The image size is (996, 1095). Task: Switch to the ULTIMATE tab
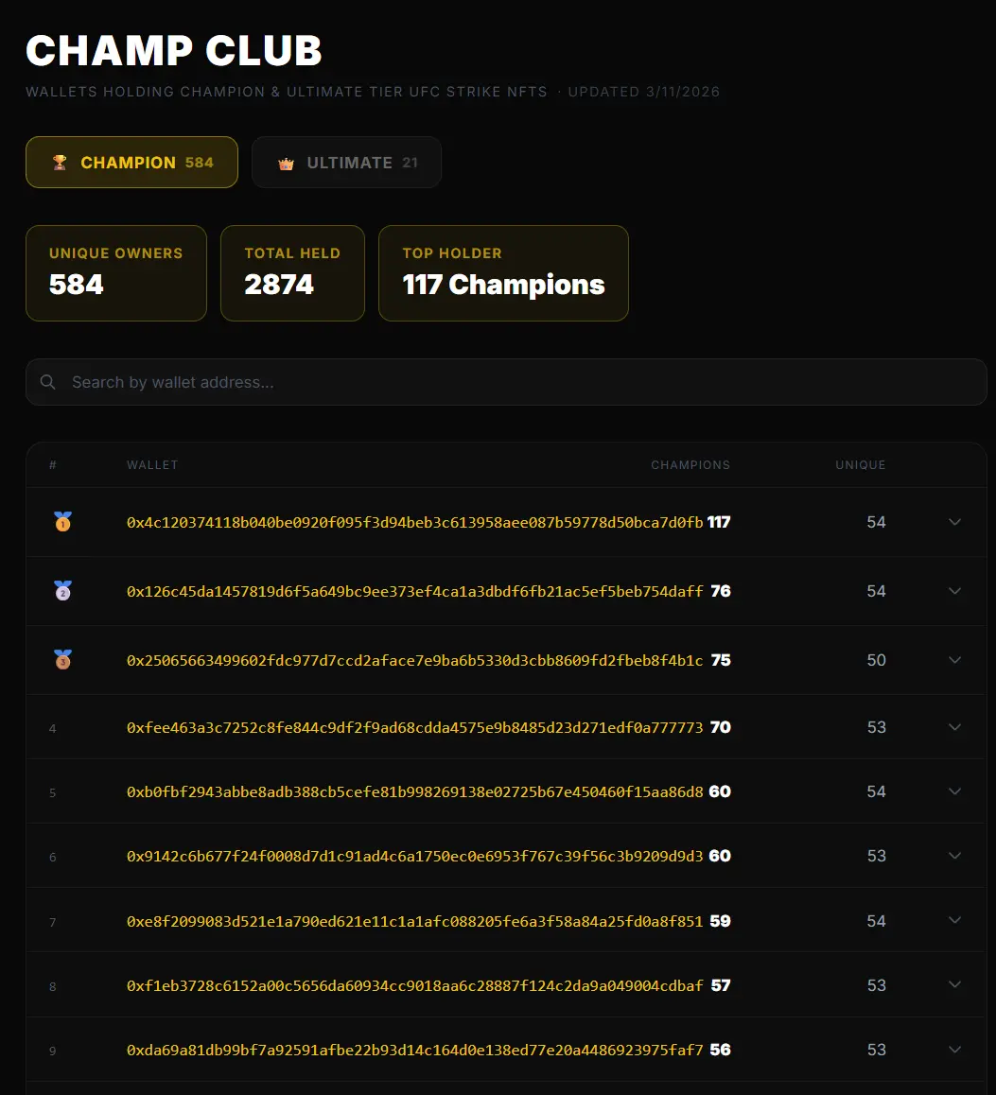[x=346, y=162]
